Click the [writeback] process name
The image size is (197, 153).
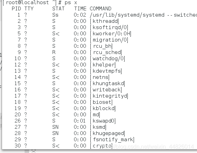106,90
